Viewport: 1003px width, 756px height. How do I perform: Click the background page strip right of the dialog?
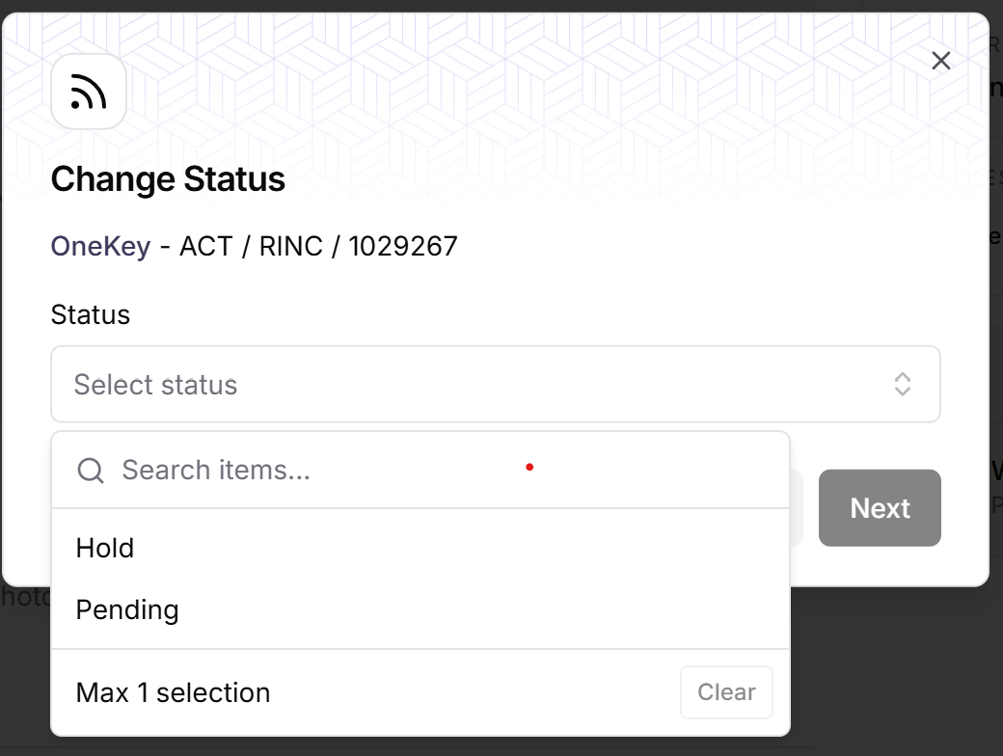(996, 320)
